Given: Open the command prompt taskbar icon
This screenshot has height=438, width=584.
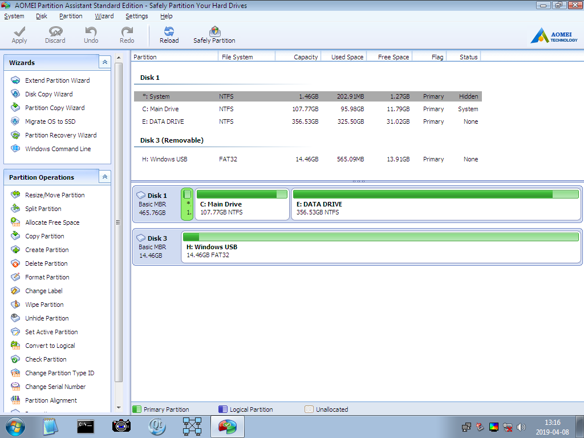Looking at the screenshot, I should tap(86, 427).
